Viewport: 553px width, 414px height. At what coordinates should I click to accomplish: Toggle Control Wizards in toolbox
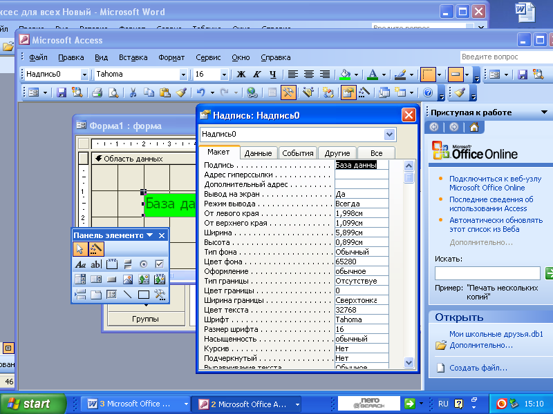[x=96, y=249]
